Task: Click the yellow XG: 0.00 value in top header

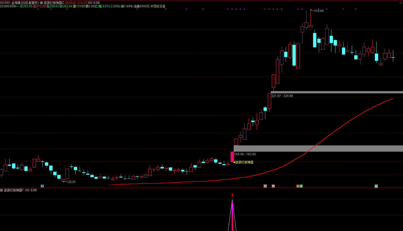Action: click(93, 3)
